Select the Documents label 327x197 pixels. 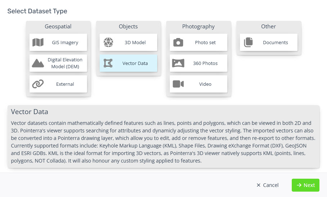275,42
